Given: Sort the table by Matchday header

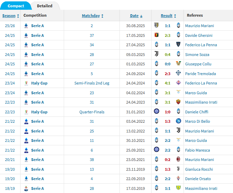Looking at the screenshot, I should pos(91,16).
